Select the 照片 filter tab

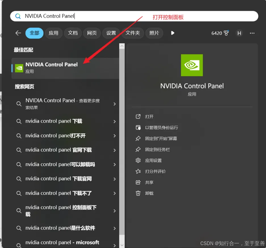[154, 33]
